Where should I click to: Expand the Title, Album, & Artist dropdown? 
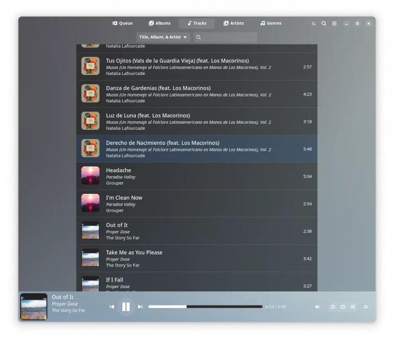[x=163, y=37]
